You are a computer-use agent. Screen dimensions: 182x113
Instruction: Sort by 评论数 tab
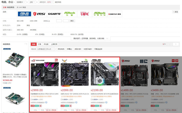(46, 44)
